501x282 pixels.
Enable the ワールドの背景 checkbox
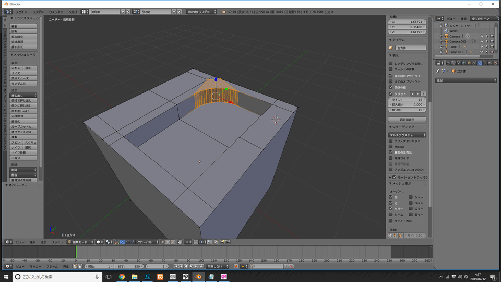(391, 69)
